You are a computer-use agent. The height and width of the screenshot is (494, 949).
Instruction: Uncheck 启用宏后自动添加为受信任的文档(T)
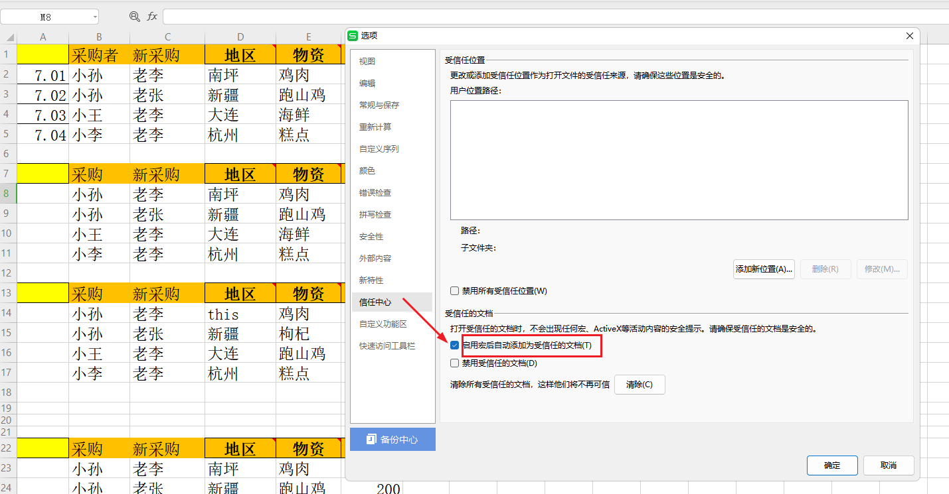point(454,345)
